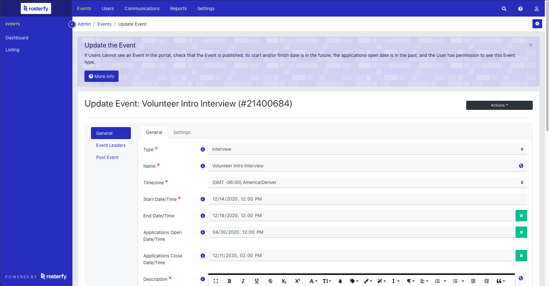Open the help question mark icon
The image size is (549, 286).
(x=520, y=9)
